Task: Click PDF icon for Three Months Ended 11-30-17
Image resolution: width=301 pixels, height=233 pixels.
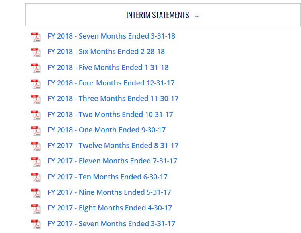Action: click(x=36, y=99)
